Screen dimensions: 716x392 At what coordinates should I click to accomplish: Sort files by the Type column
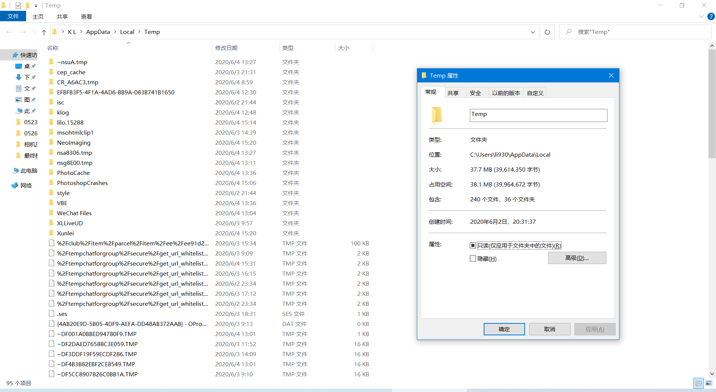point(307,48)
